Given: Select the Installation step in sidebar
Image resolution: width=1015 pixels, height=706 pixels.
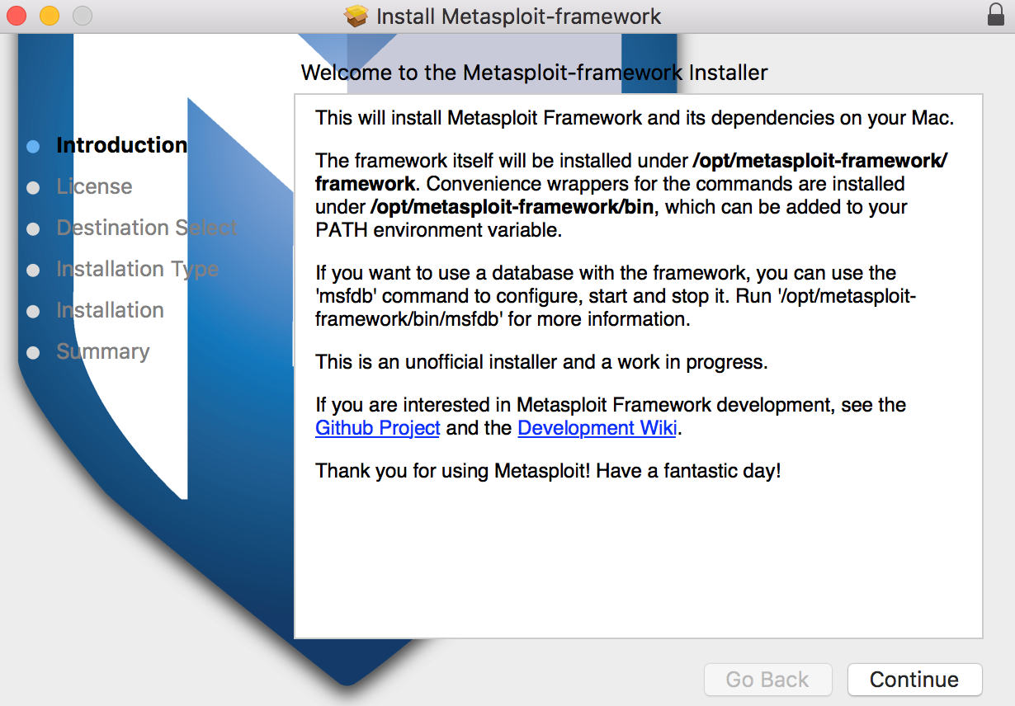Looking at the screenshot, I should [x=110, y=310].
